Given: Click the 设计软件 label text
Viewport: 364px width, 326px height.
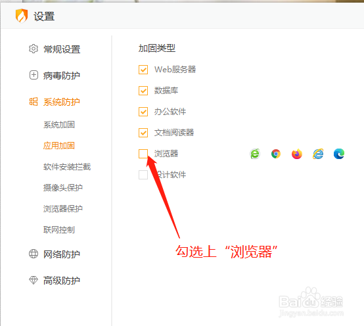Looking at the screenshot, I should click(x=171, y=175).
